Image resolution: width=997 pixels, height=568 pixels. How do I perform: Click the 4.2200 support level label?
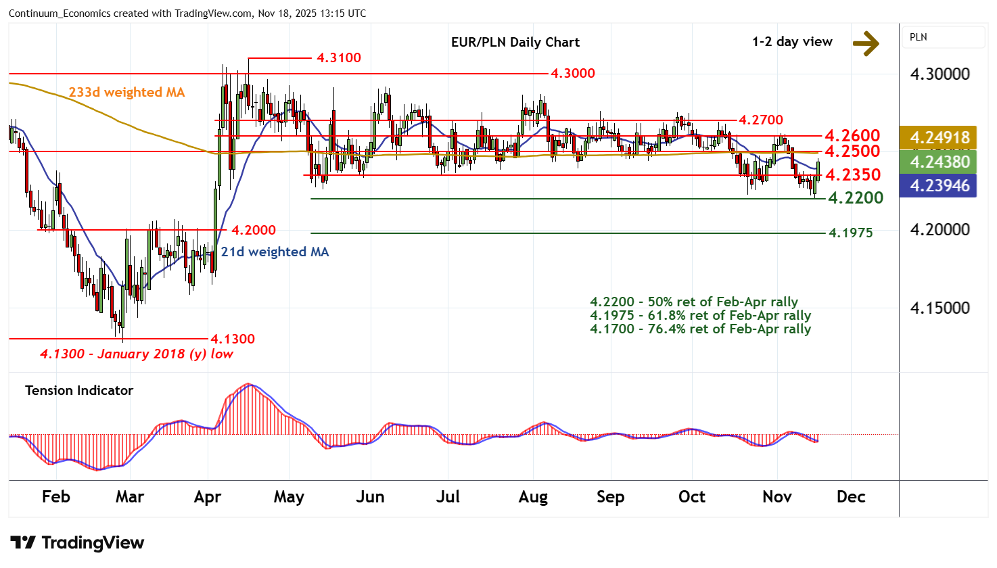pyautogui.click(x=856, y=197)
